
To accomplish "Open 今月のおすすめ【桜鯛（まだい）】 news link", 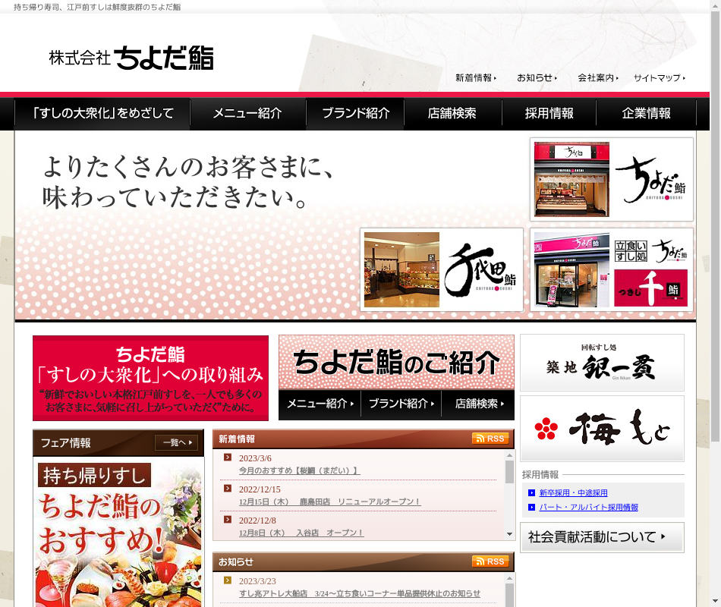I will coord(299,471).
